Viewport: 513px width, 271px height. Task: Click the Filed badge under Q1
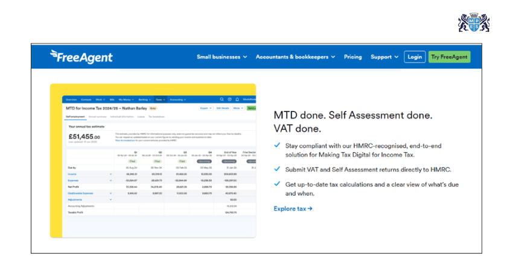[132, 161]
